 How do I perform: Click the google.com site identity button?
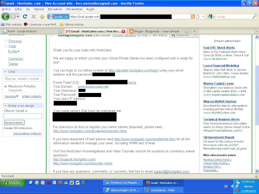58,17
